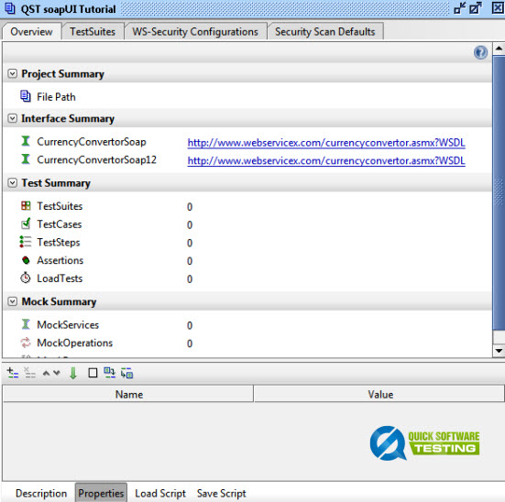Click the CurrencyConvertorSoap interface icon
505x502 pixels.
tap(26, 141)
